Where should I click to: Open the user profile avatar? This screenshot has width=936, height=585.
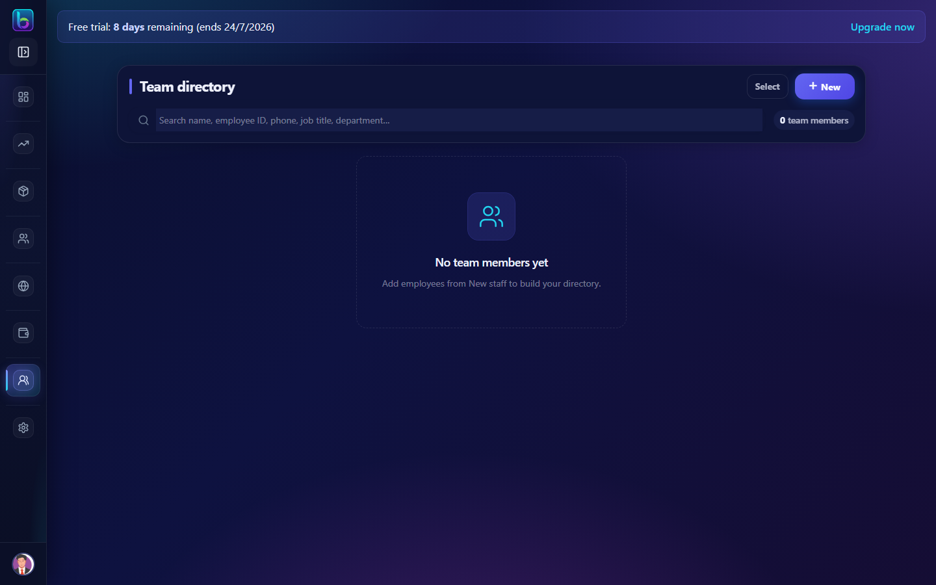(23, 564)
